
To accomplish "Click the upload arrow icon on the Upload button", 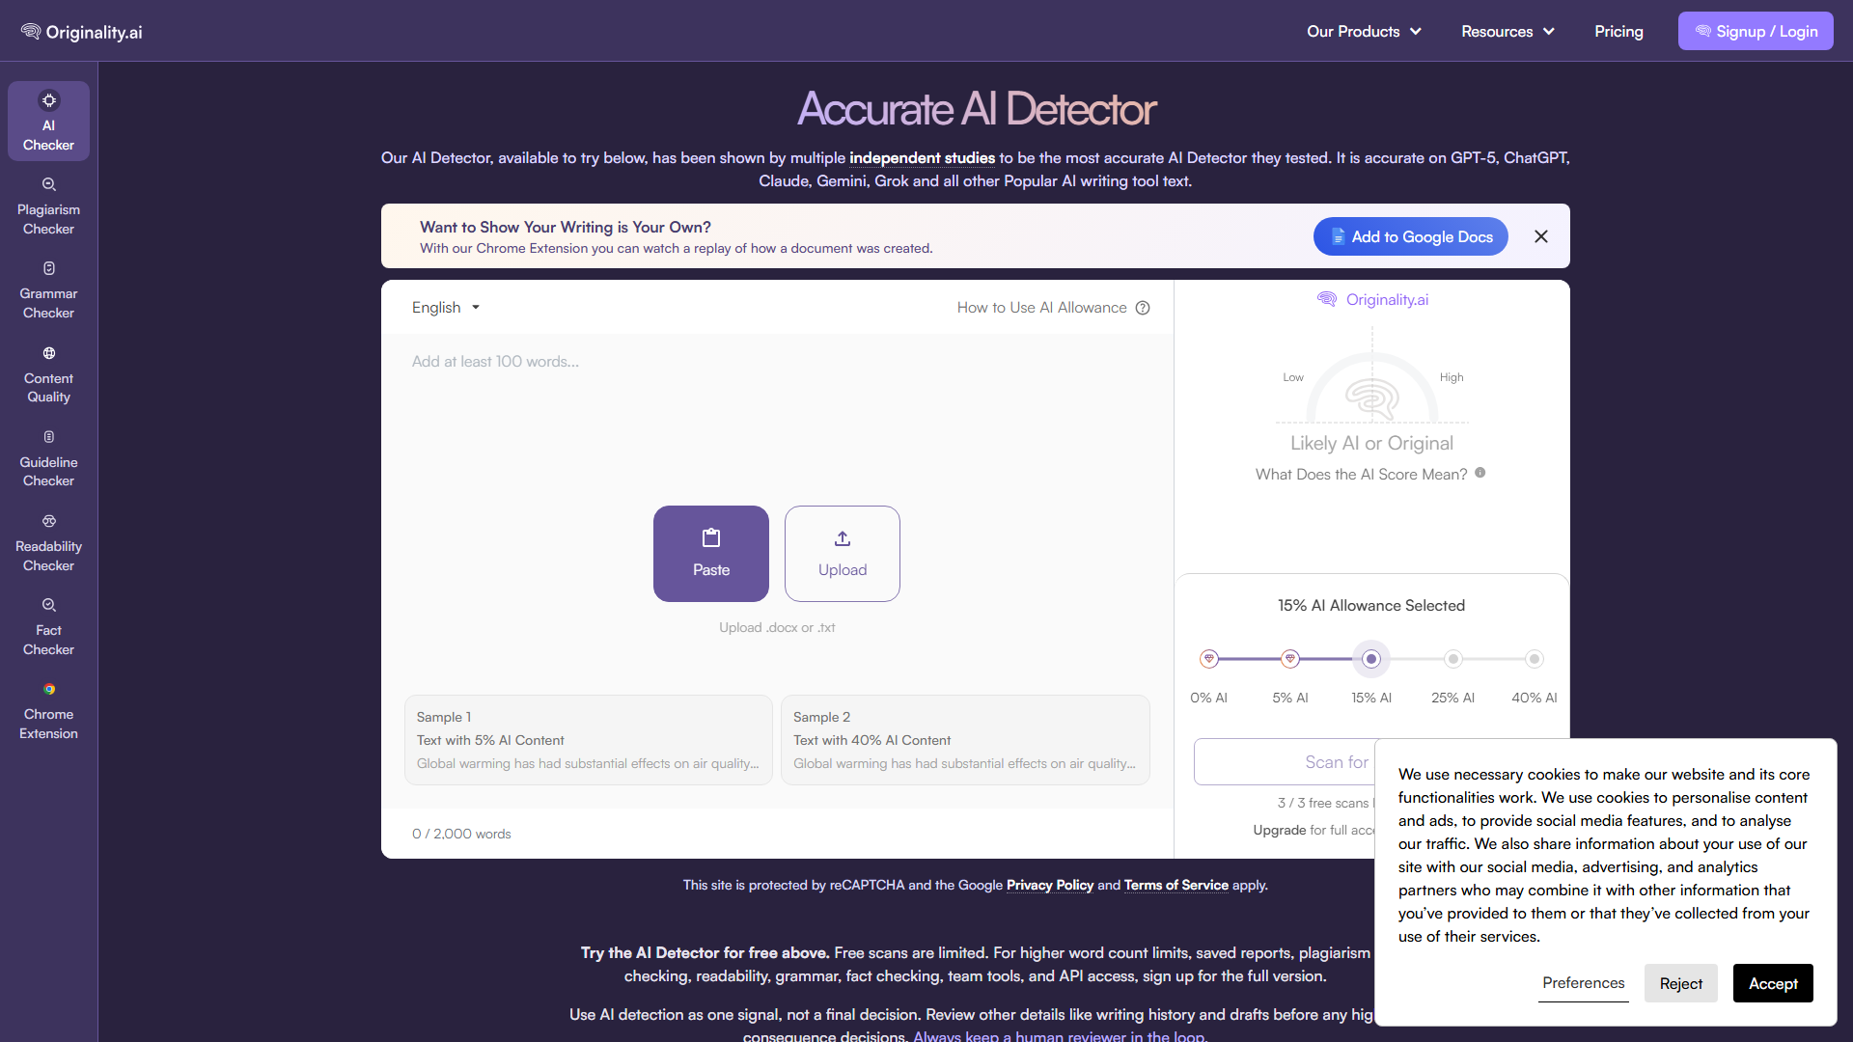I will 843,538.
